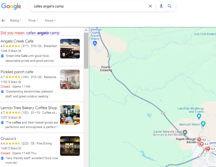This screenshot has height=167, width=216.
Task: Click the 'Very friendly staff' review snippet
Action: click(32, 160)
